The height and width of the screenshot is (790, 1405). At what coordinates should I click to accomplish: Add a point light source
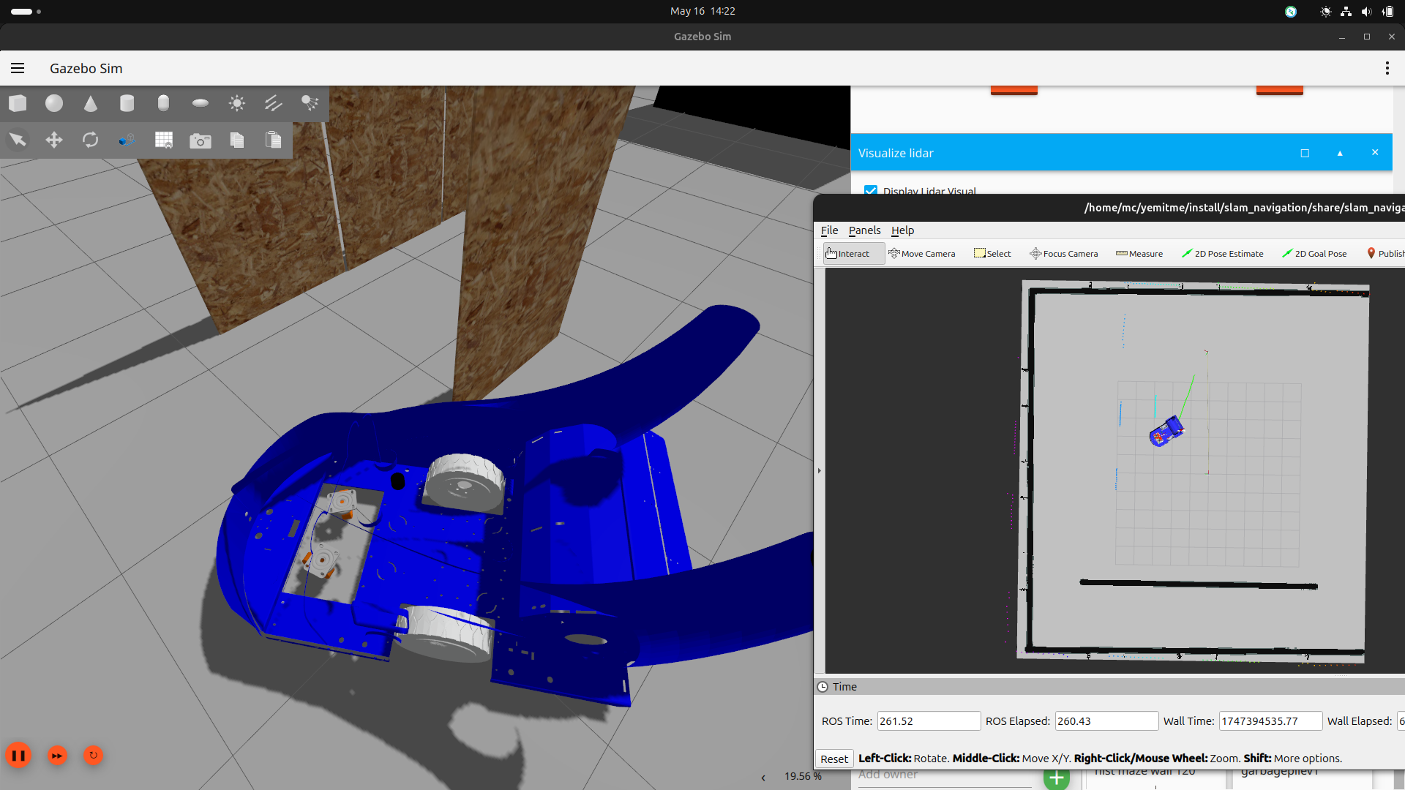click(x=236, y=103)
